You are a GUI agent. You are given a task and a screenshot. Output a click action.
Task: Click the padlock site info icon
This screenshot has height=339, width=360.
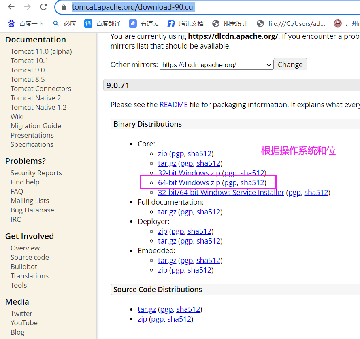(x=64, y=7)
